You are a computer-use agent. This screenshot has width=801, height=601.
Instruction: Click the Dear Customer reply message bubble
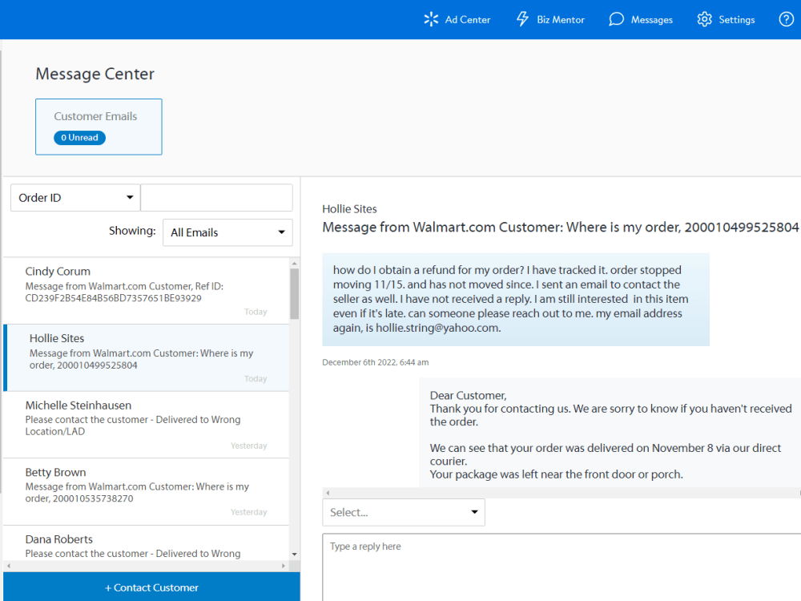(610, 433)
